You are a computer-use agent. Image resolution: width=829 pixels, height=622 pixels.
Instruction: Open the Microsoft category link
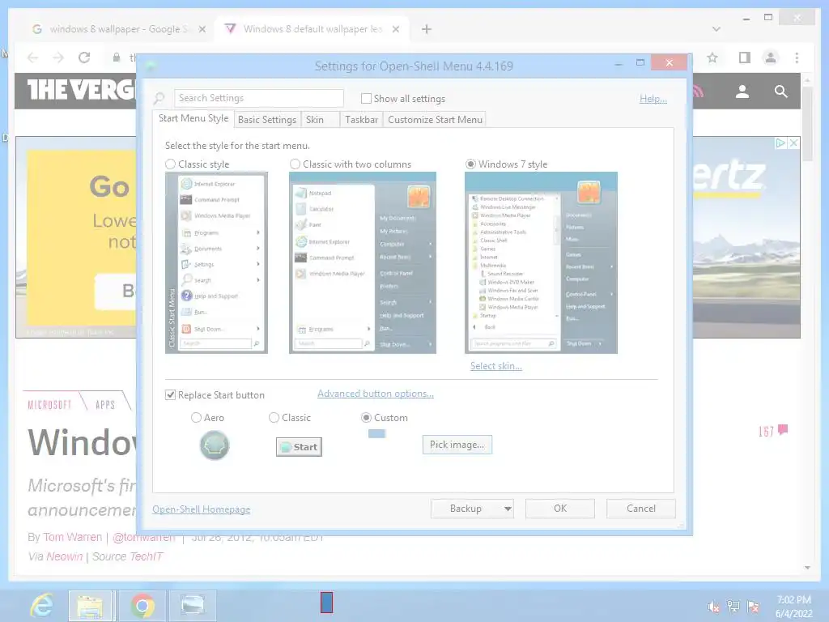coord(49,405)
